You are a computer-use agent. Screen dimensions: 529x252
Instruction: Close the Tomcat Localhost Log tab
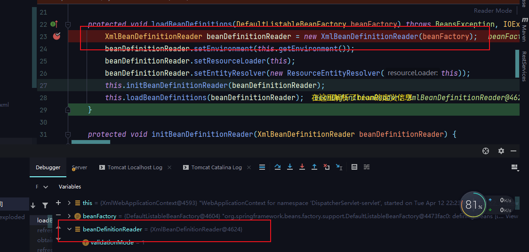[x=169, y=167]
